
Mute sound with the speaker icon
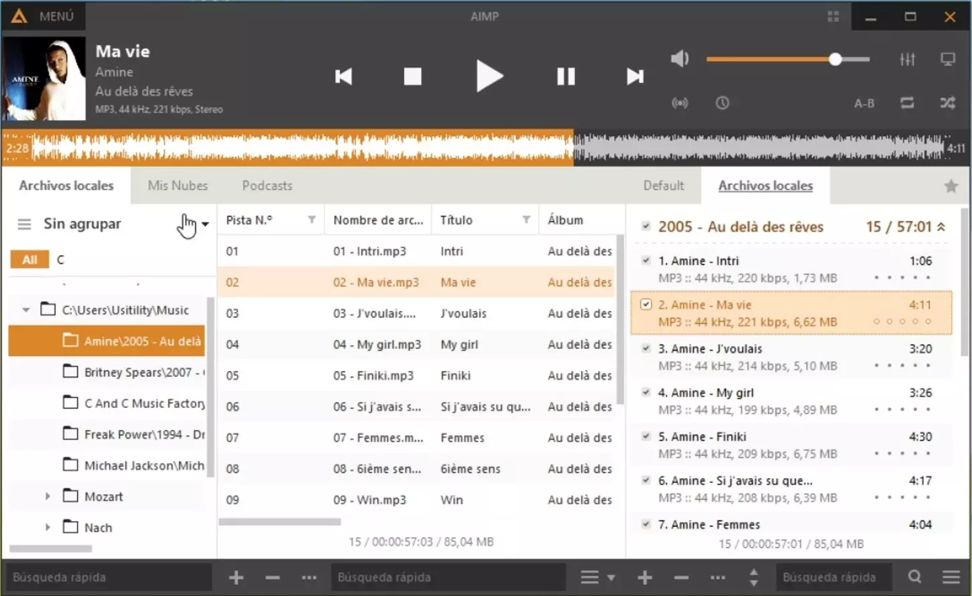point(680,59)
